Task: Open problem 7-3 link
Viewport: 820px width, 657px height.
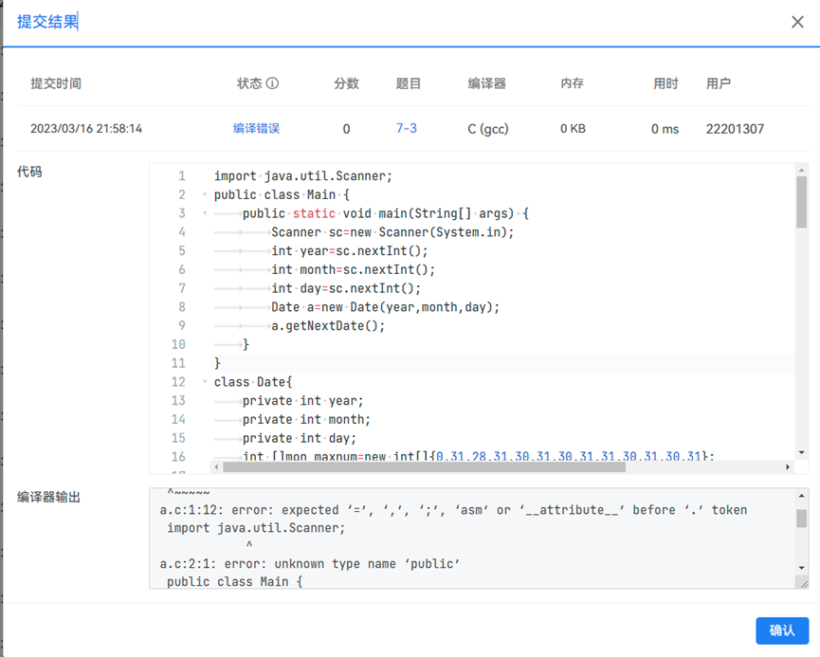Action: click(x=407, y=129)
